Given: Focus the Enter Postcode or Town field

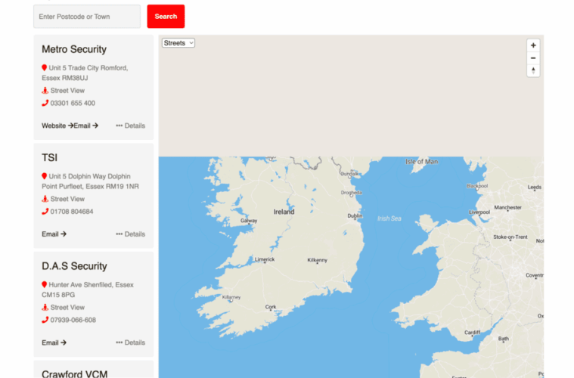Looking at the screenshot, I should pyautogui.click(x=87, y=17).
